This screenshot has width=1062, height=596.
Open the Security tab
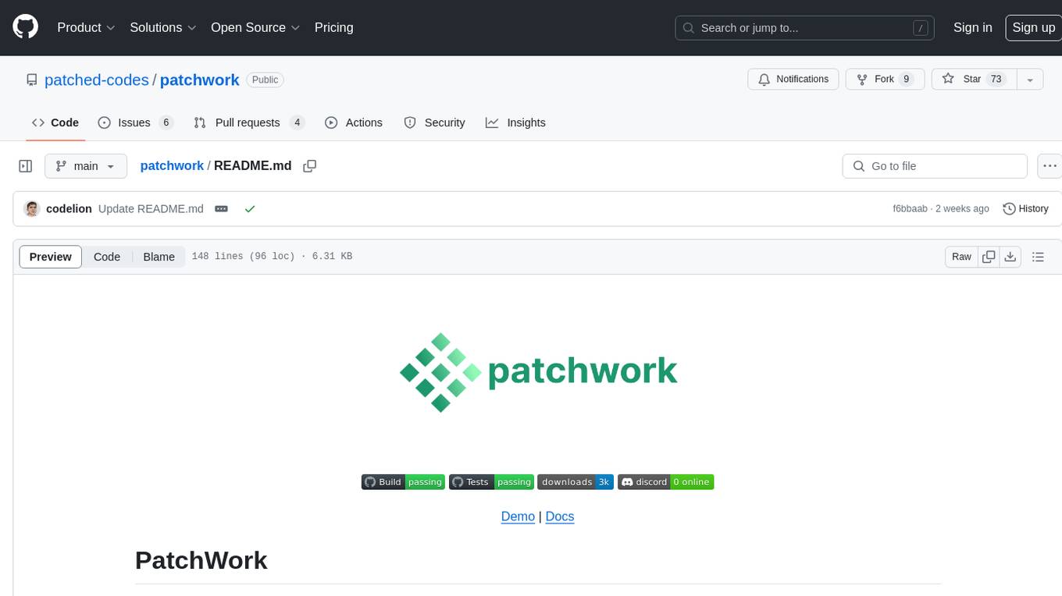point(434,122)
